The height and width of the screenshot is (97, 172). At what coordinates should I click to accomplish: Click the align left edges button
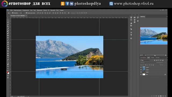[45, 13]
